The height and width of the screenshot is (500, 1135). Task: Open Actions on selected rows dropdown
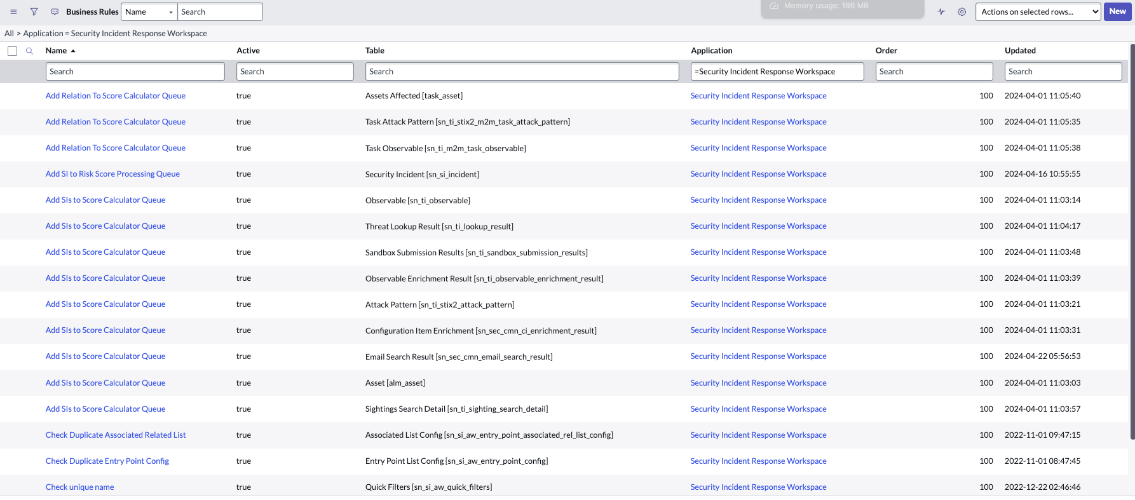1038,12
